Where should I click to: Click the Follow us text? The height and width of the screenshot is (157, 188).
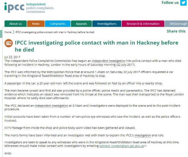pos(170,3)
